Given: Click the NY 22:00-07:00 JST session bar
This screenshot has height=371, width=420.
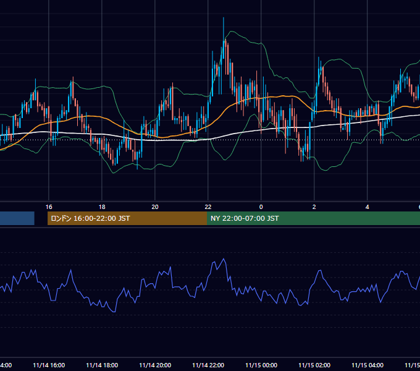Looking at the screenshot, I should click(313, 218).
